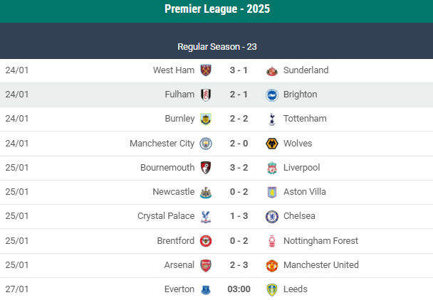Select the Arsenal 2 - 3 score
Screen dimensions: 433x300
point(239,265)
